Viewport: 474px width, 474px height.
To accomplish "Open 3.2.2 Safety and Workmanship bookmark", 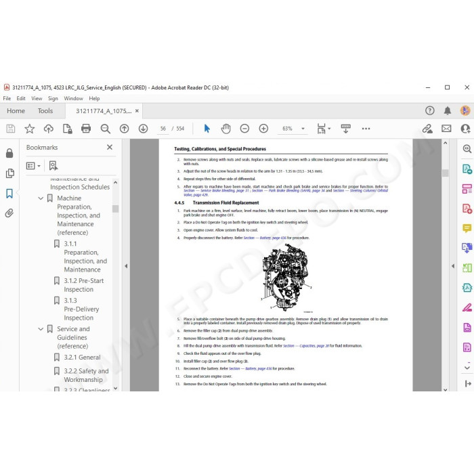I will point(86,375).
